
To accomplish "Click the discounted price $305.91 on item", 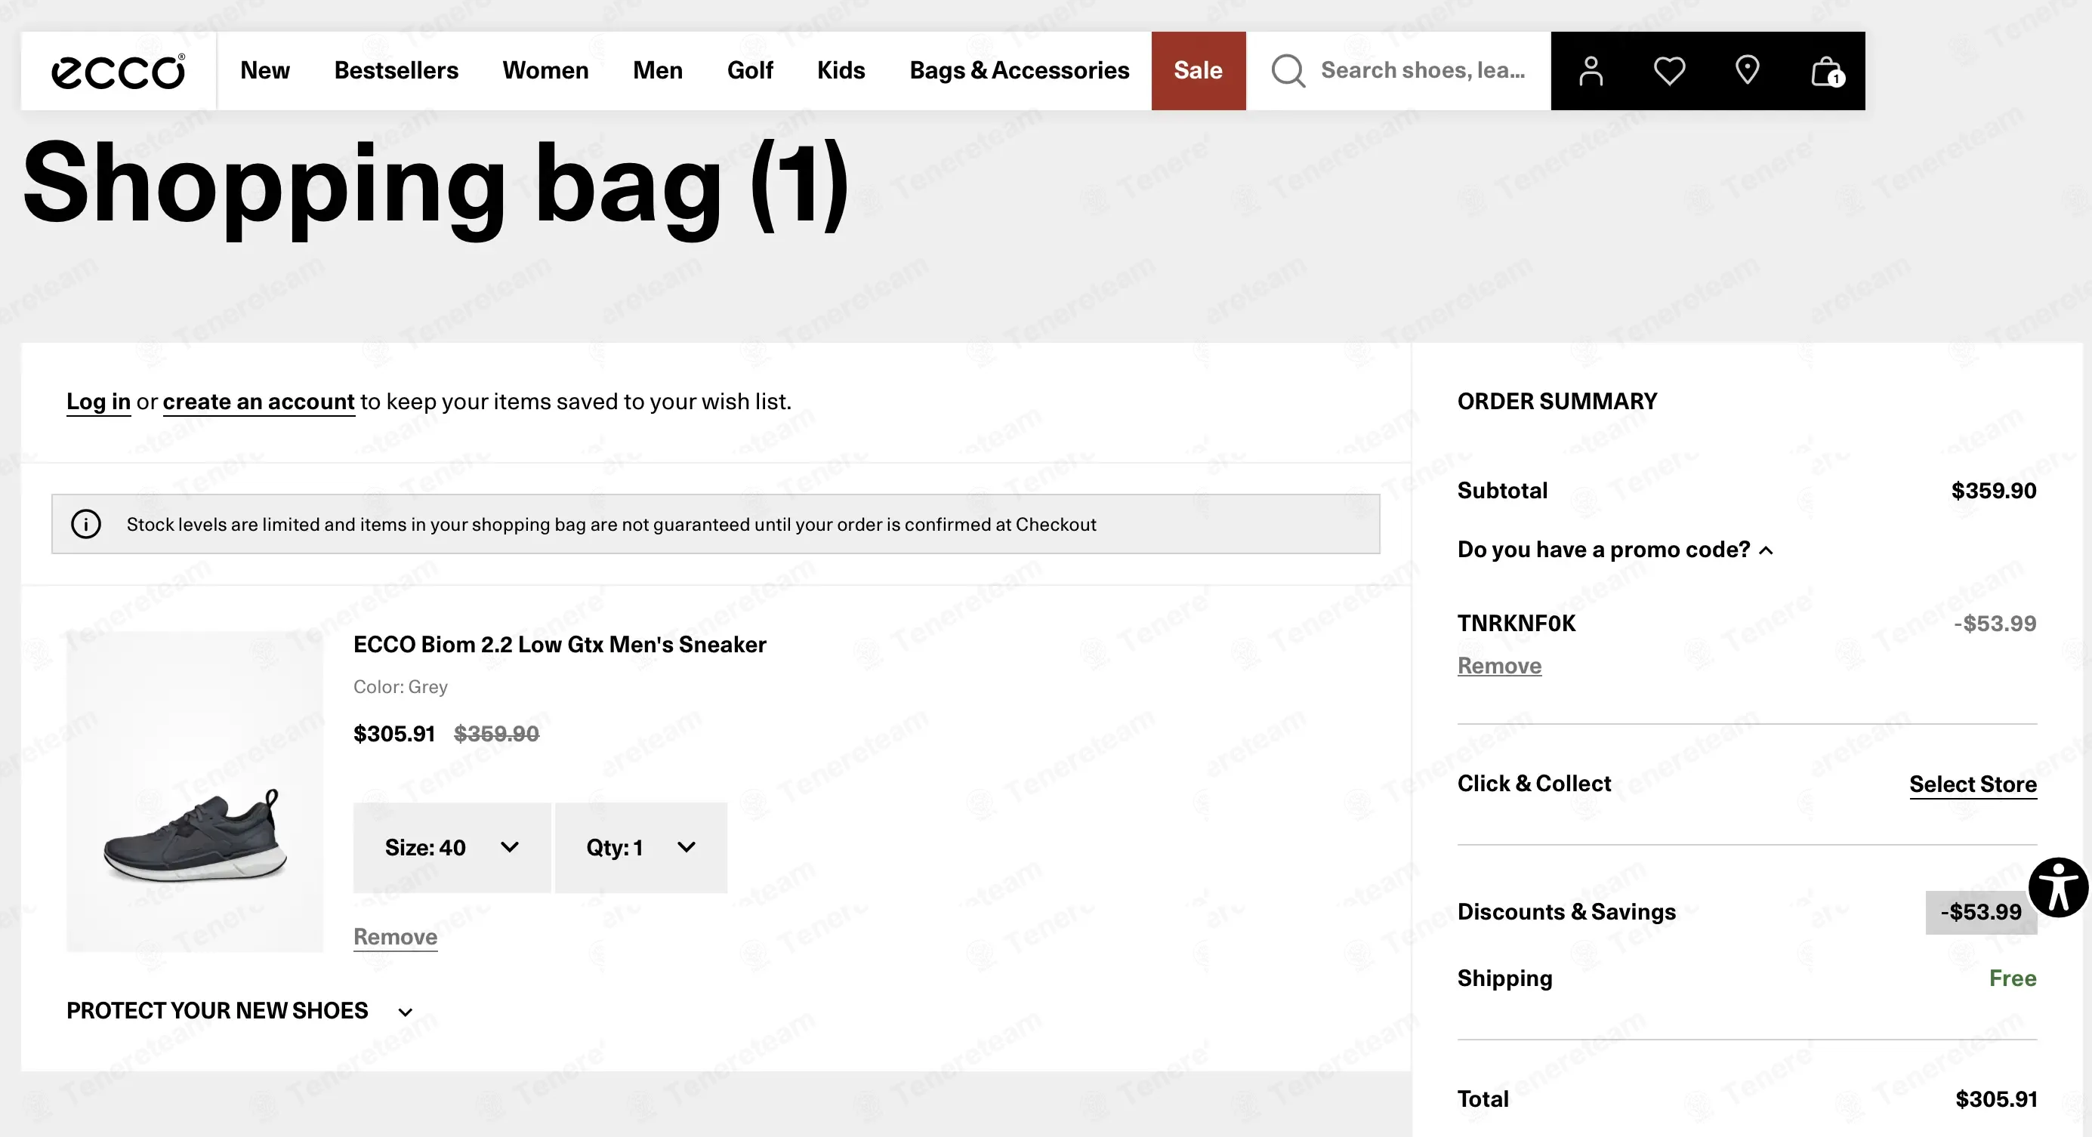I will (x=394, y=734).
